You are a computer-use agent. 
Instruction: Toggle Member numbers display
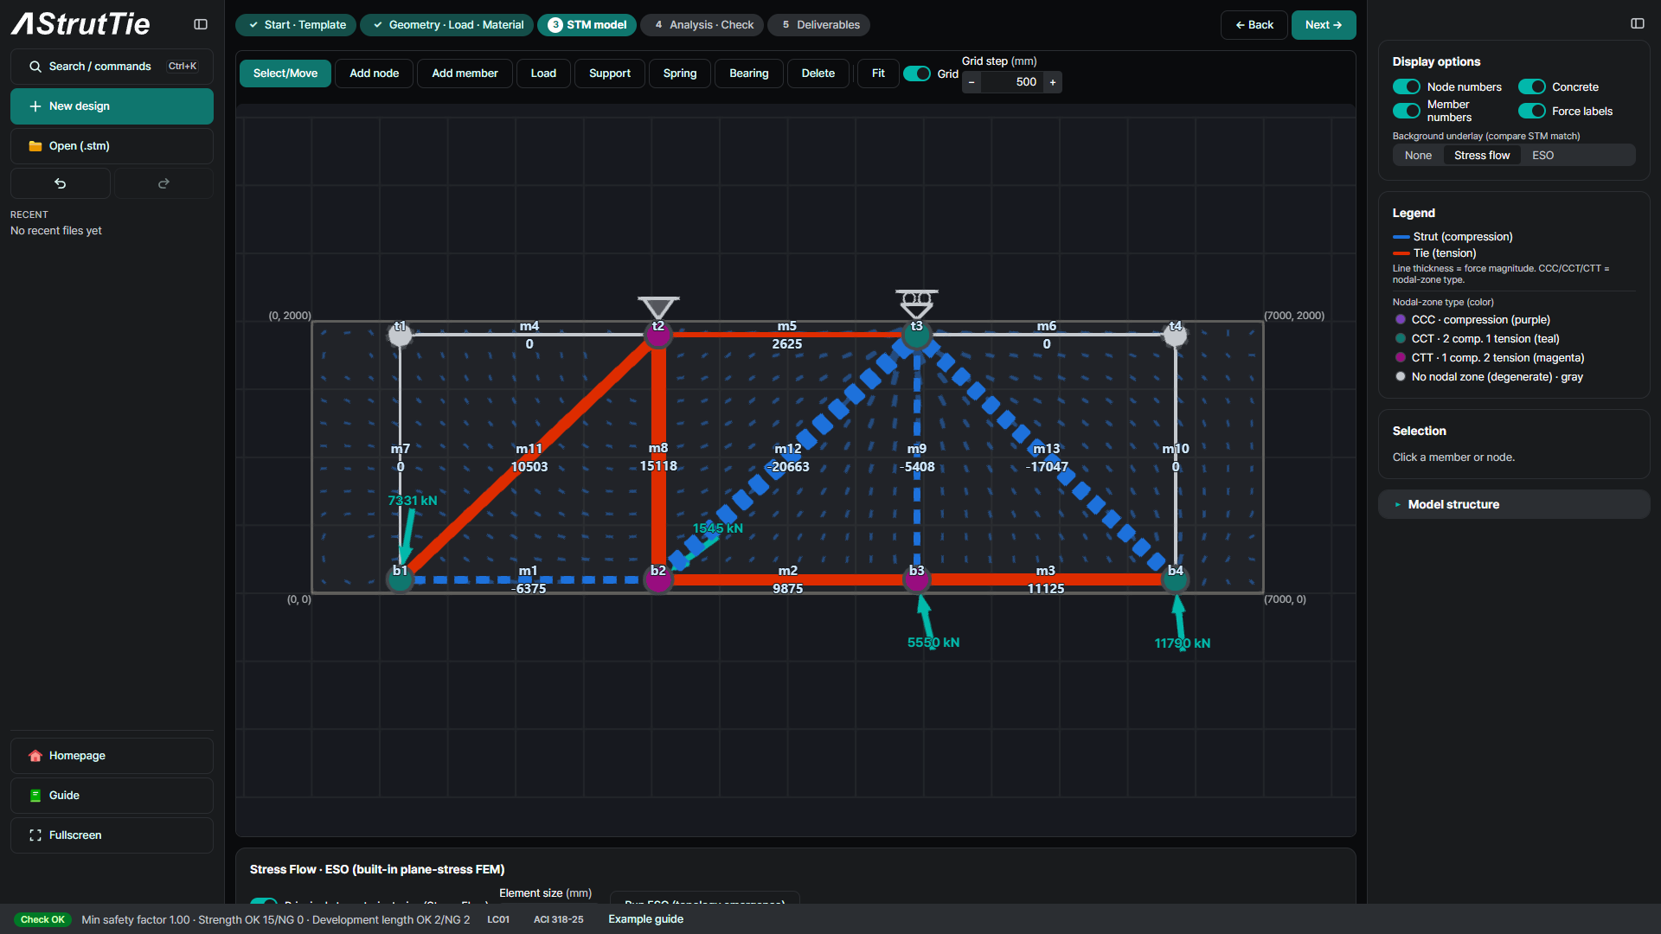1407,111
